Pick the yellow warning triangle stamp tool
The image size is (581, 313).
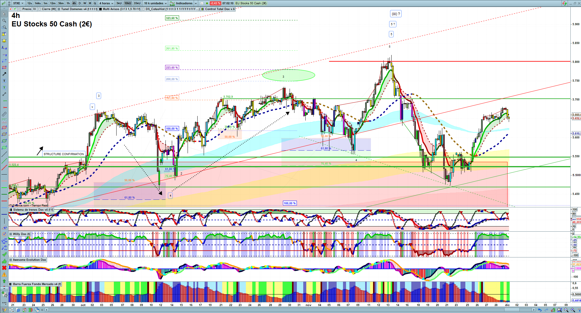pos(4,274)
